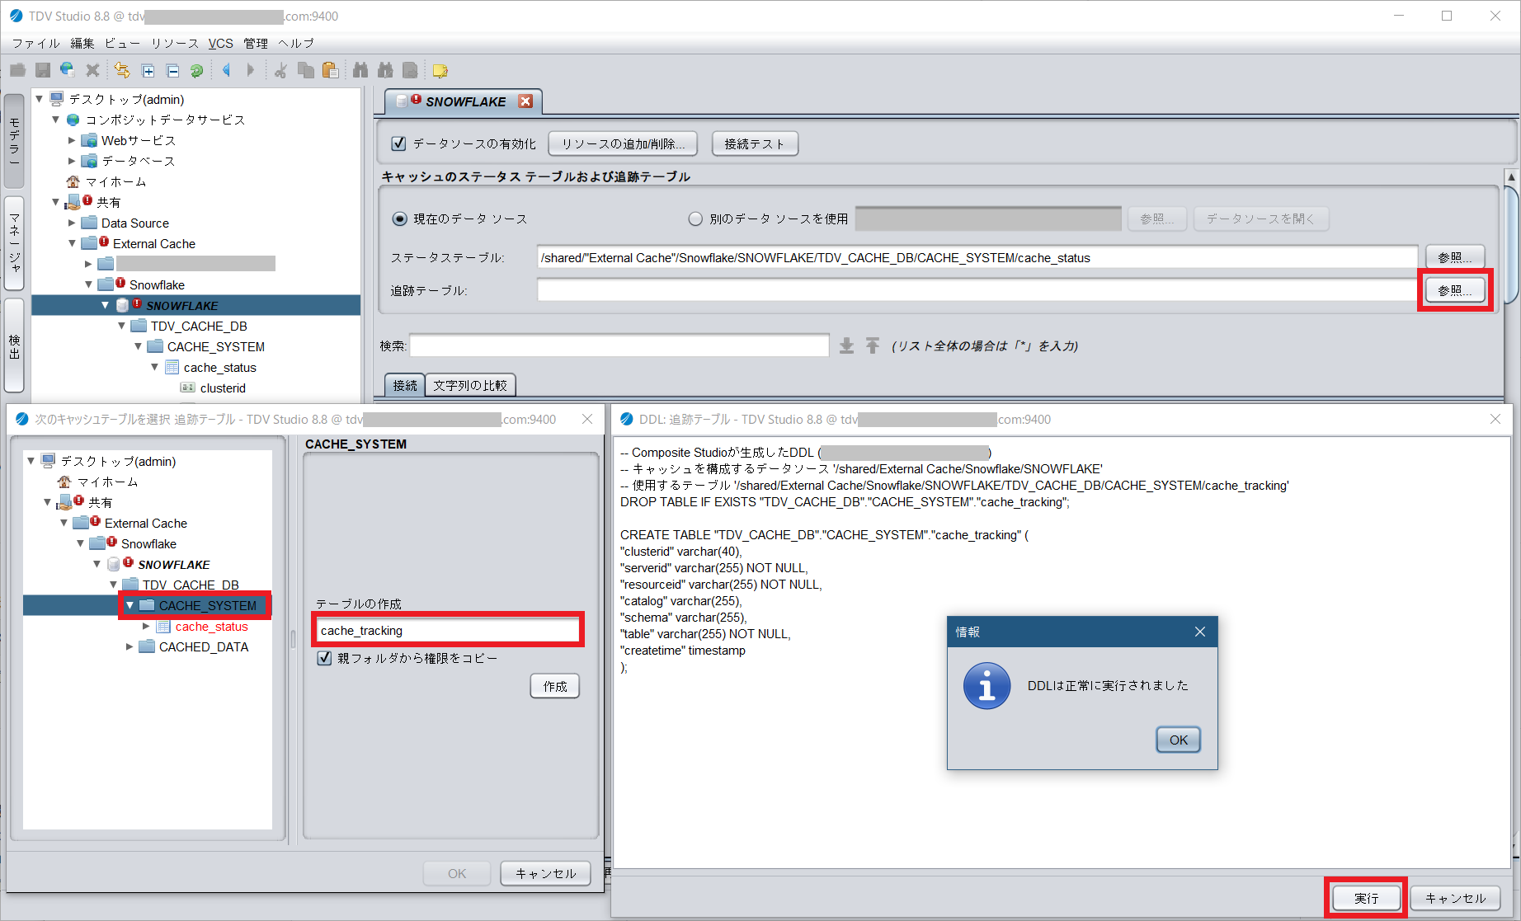Click the 検索 search input field
The height and width of the screenshot is (921, 1521).
[619, 345]
